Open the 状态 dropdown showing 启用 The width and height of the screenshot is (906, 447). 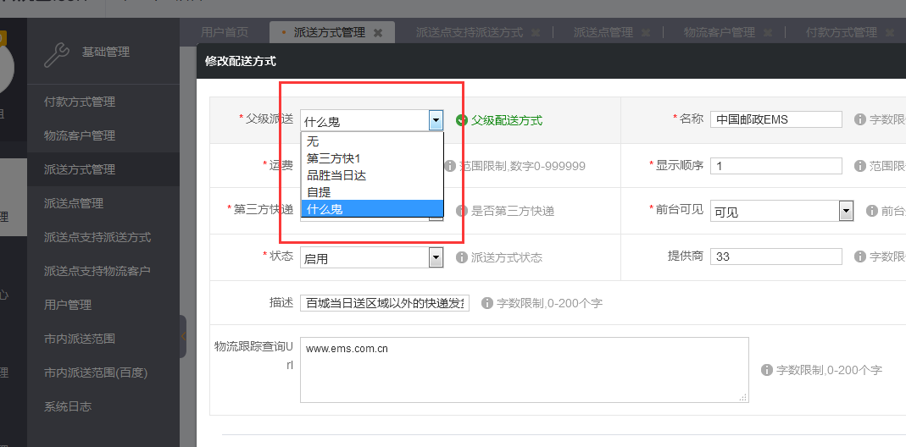[436, 257]
